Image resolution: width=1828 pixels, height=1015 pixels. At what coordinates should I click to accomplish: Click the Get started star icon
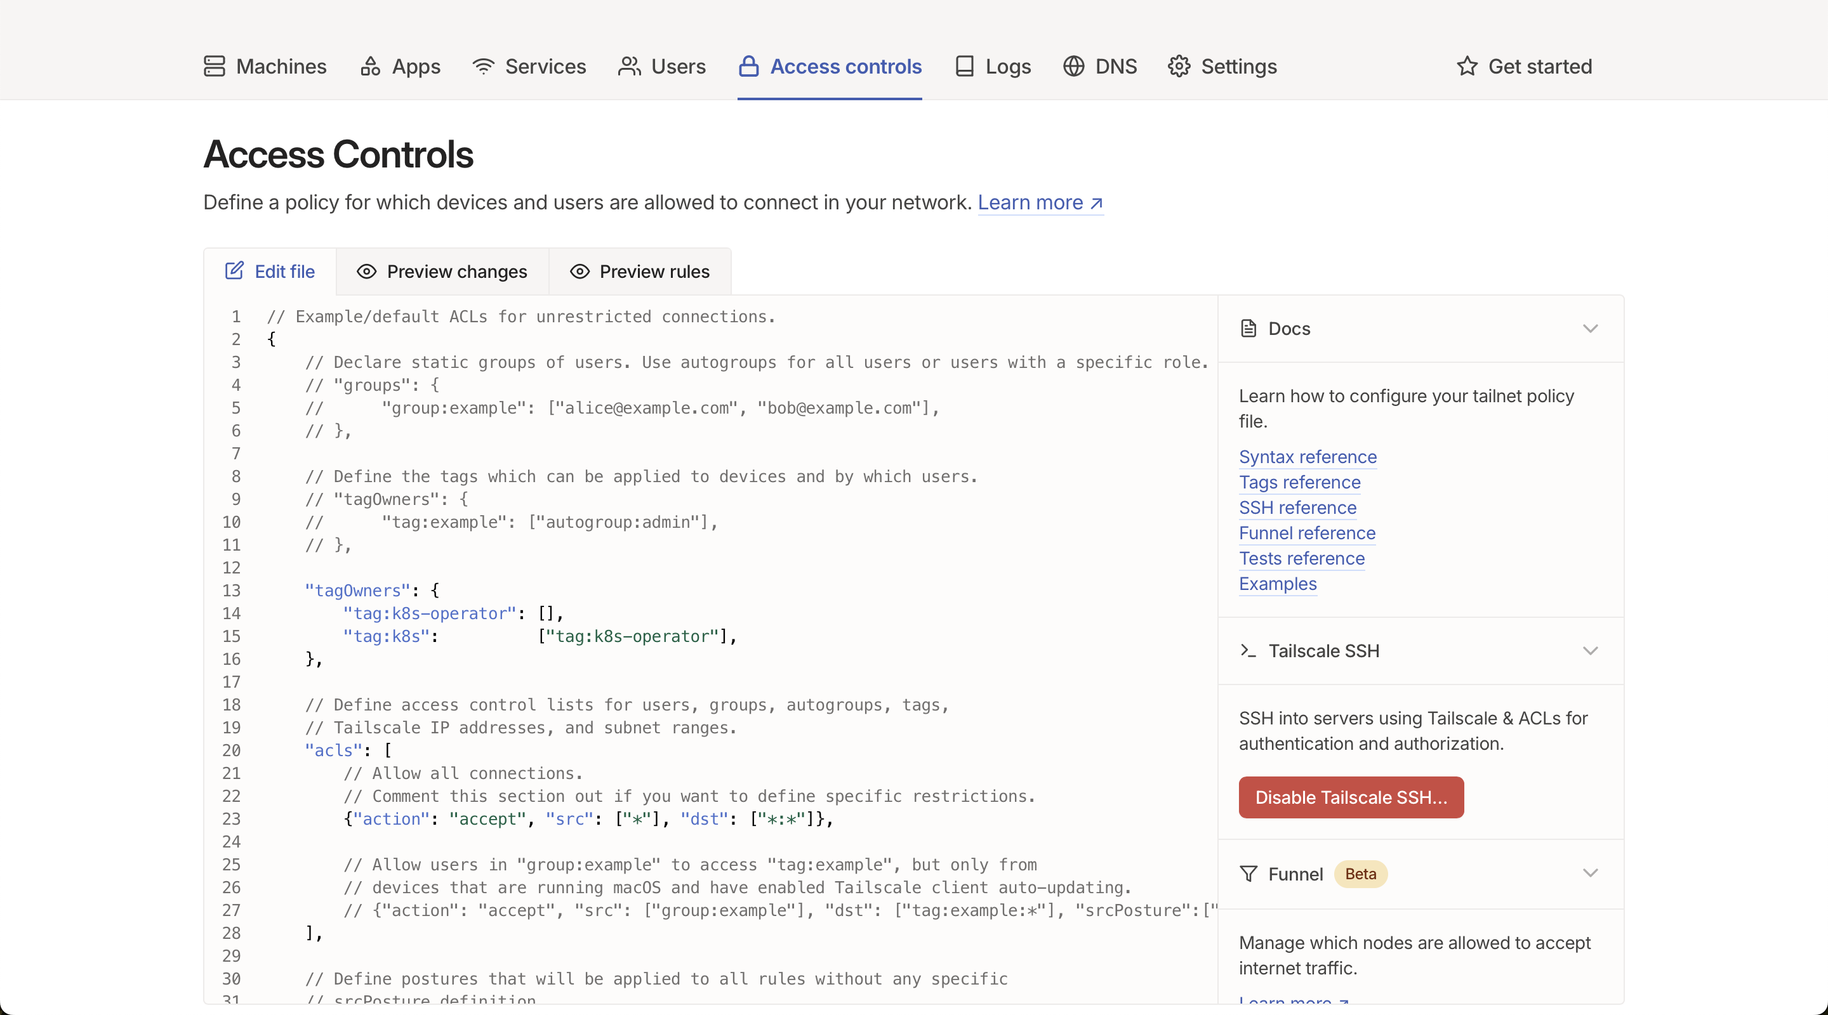pyautogui.click(x=1467, y=66)
